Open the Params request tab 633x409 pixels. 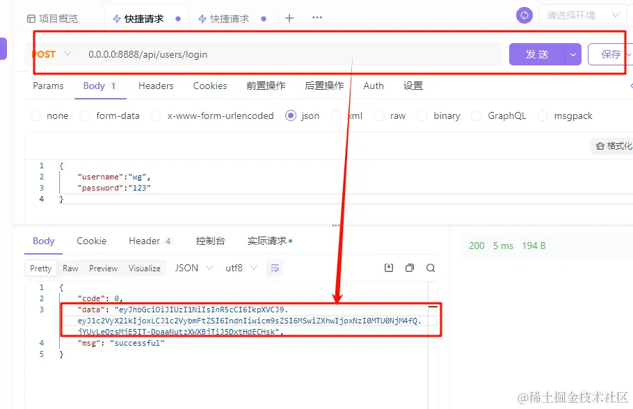(48, 86)
